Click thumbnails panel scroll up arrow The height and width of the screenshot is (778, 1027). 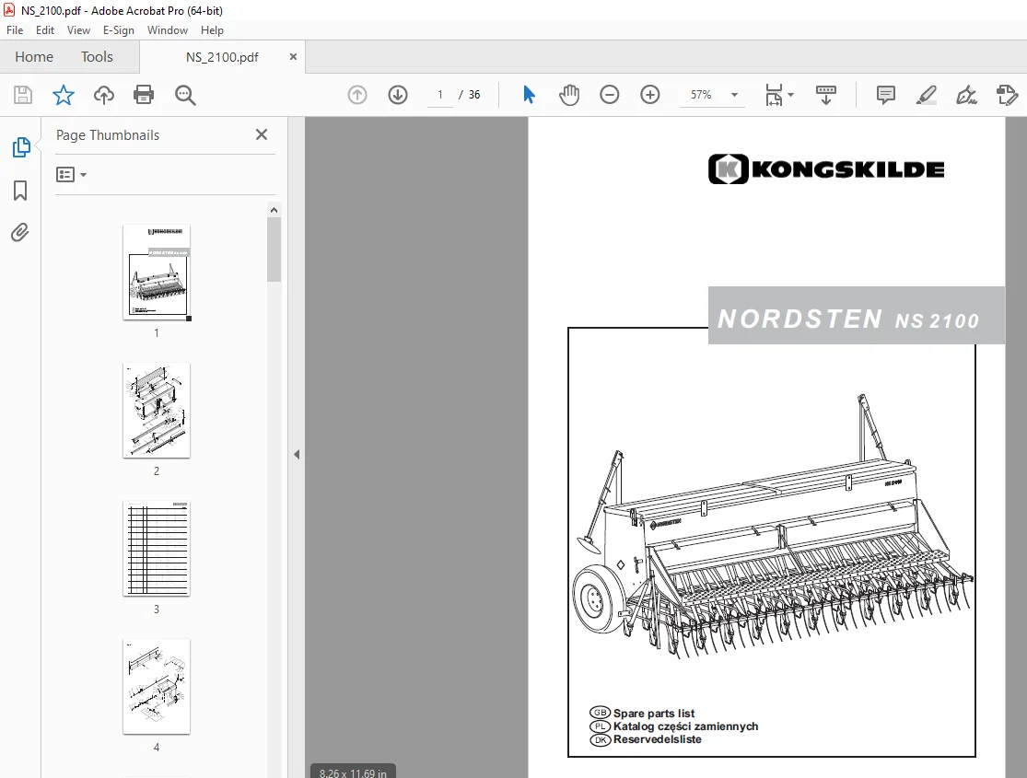point(274,210)
